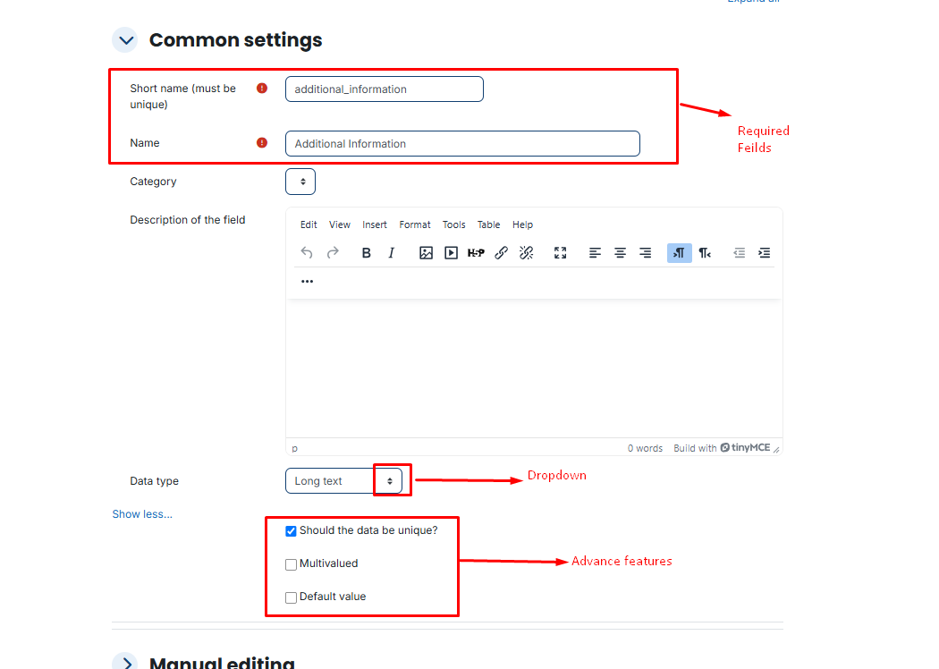Tick the Default value checkbox
This screenshot has width=939, height=669.
point(291,597)
